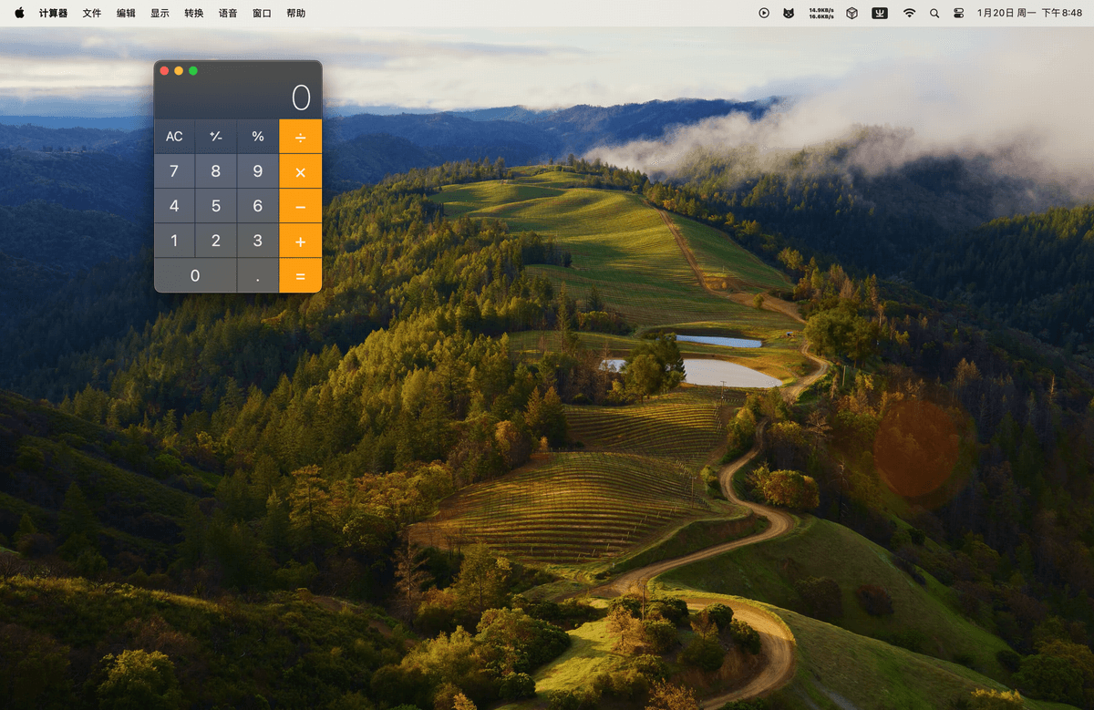Open the 帮助 menu

click(x=296, y=14)
